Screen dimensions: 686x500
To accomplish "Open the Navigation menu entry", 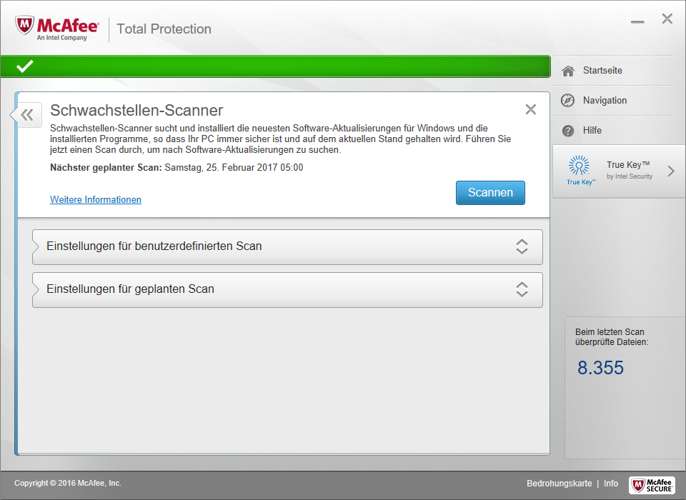I will (x=605, y=101).
